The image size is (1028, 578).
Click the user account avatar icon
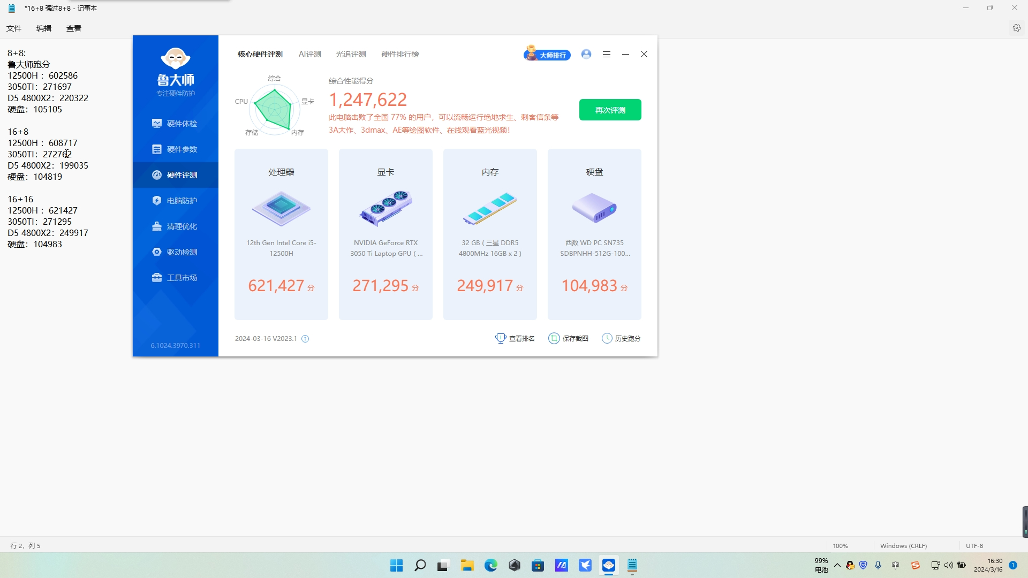pos(586,54)
